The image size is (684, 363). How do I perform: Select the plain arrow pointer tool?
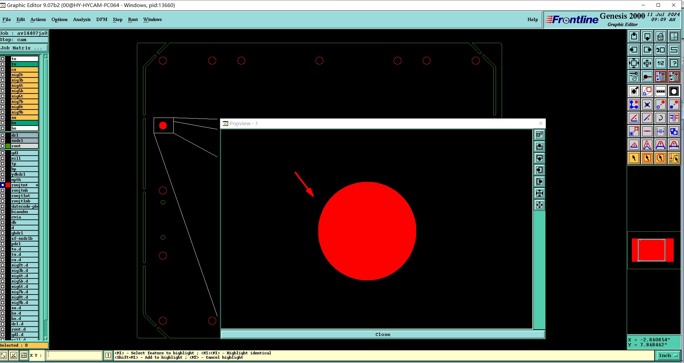[x=634, y=158]
